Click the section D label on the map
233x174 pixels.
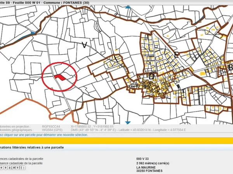151,77
